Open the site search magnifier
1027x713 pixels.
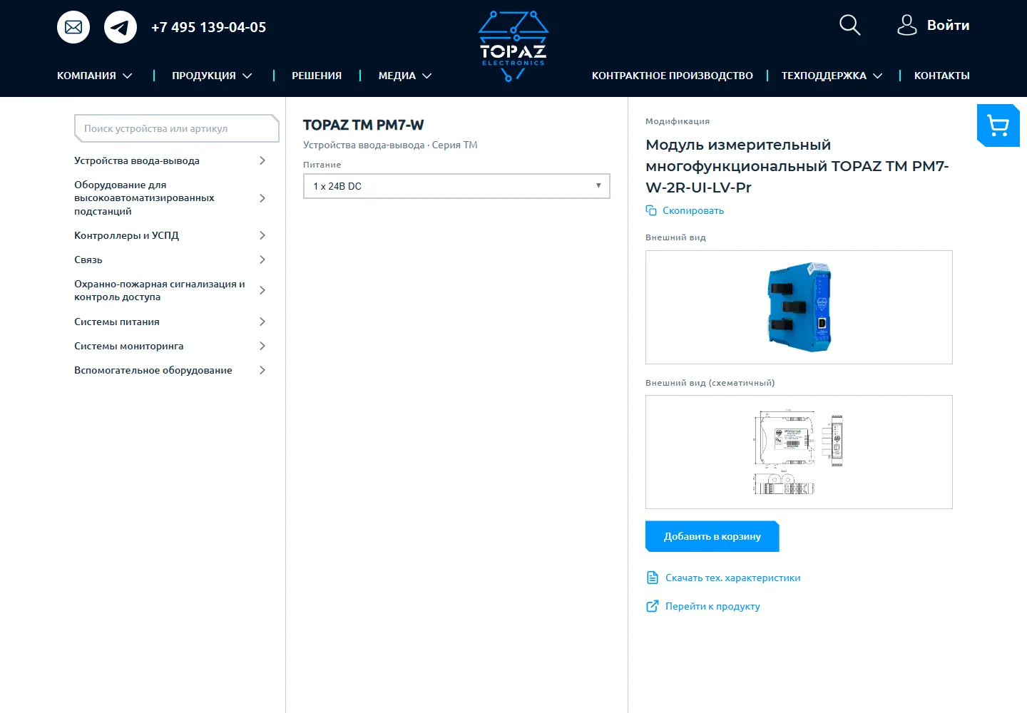coord(849,25)
